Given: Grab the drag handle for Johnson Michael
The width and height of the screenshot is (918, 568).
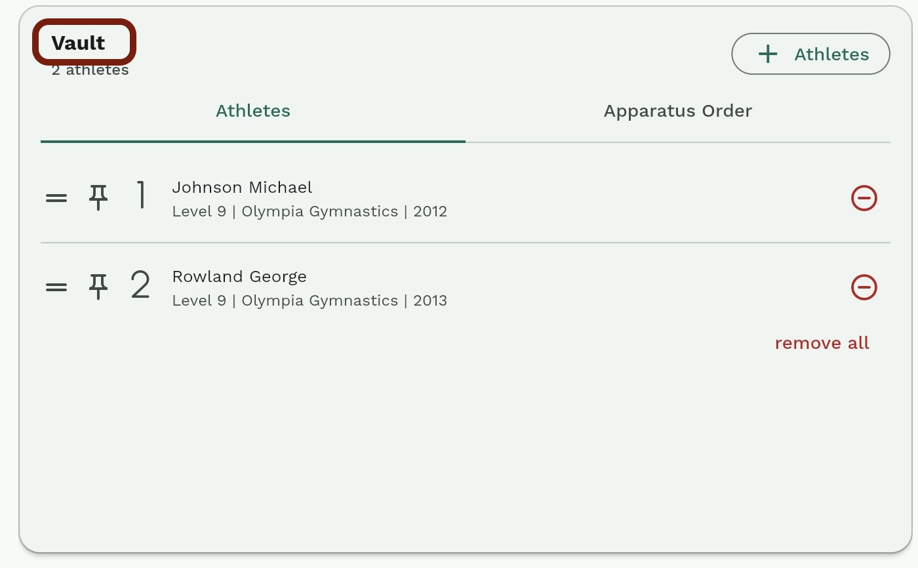Looking at the screenshot, I should 56,197.
